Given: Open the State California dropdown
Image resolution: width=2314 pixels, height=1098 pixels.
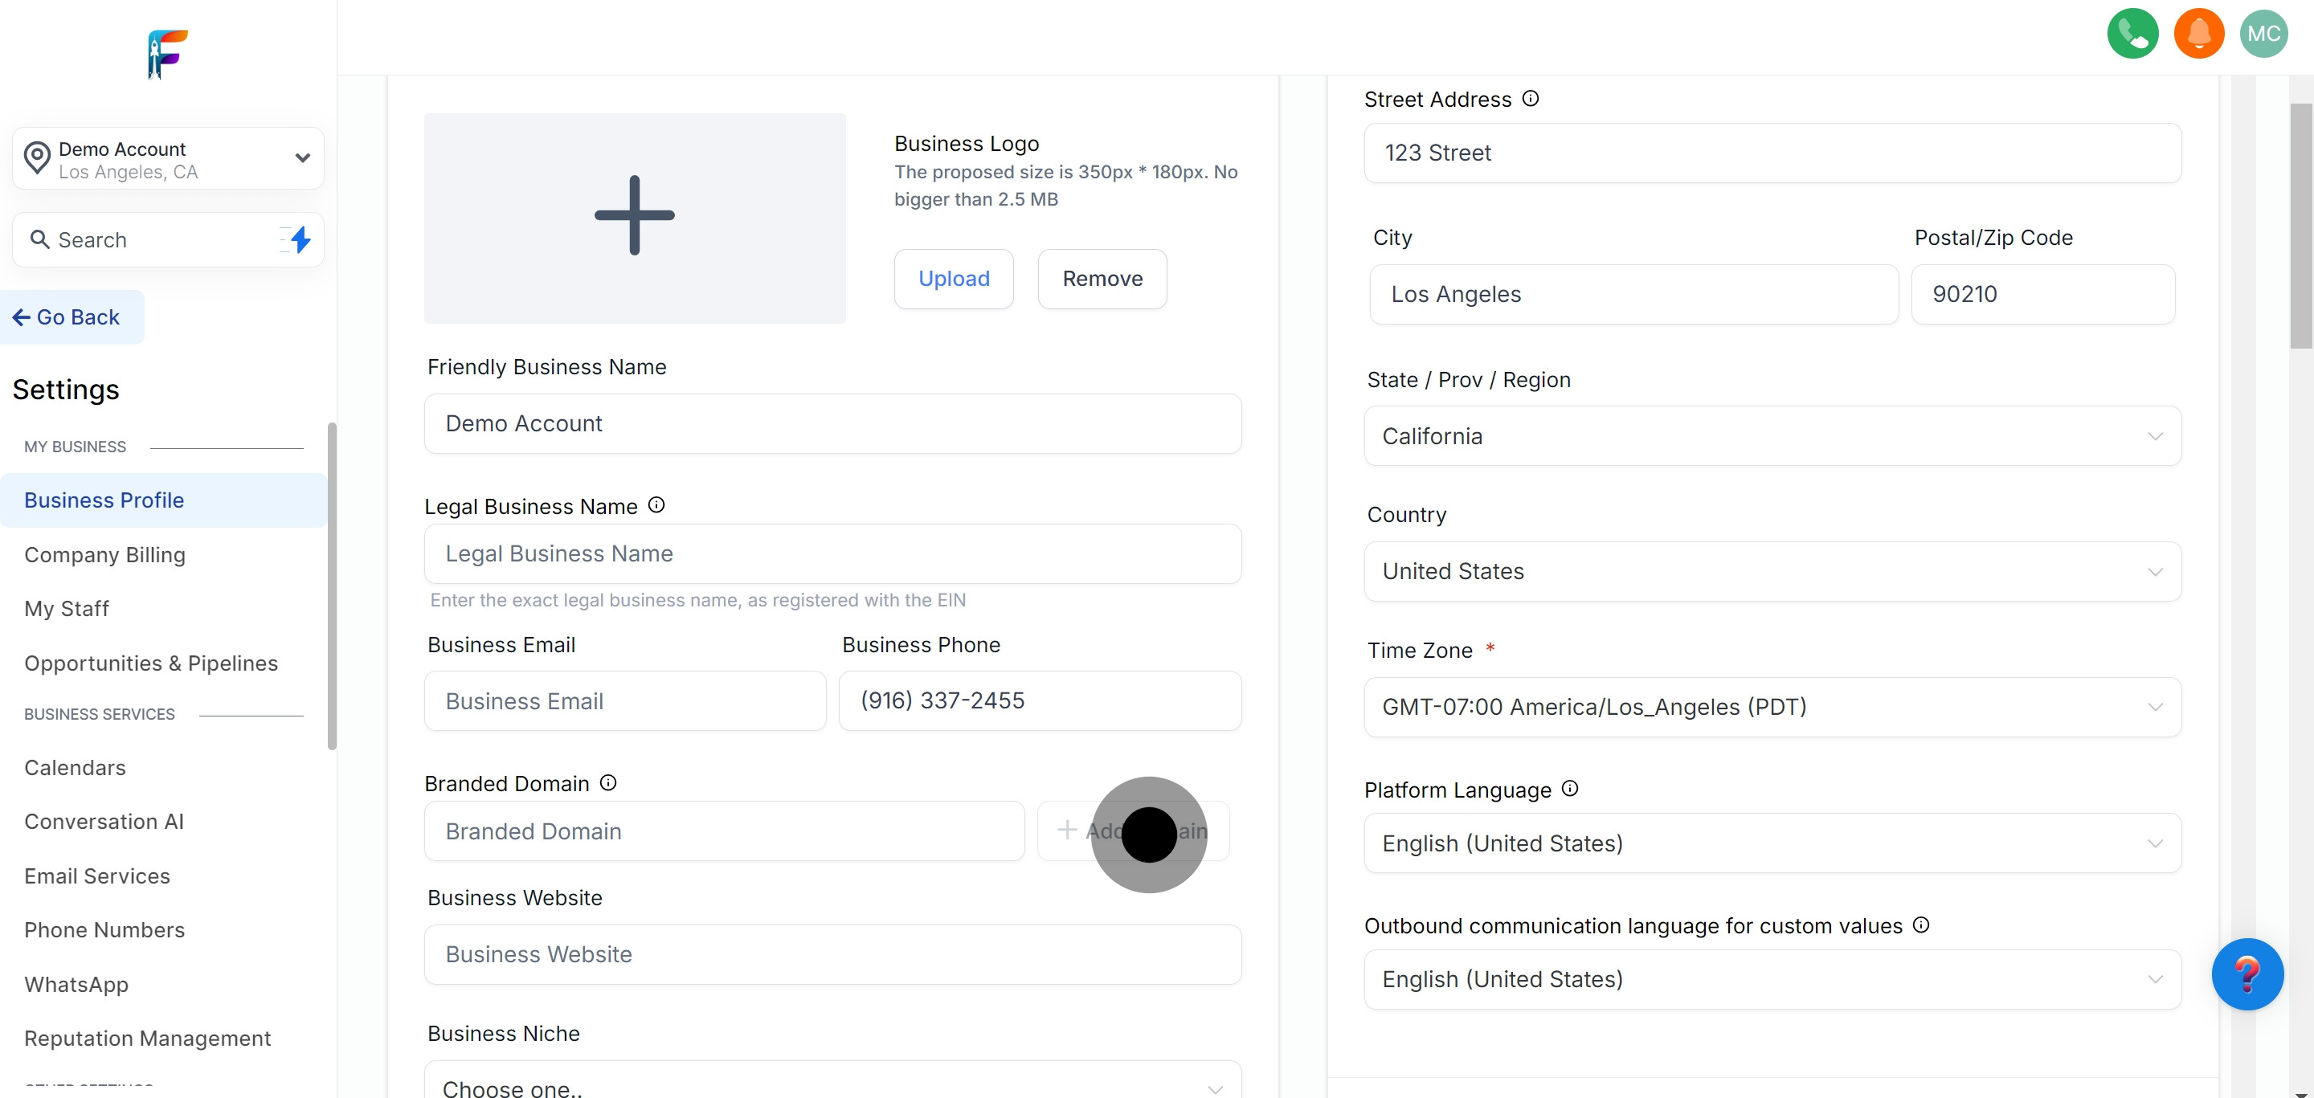Looking at the screenshot, I should click(1772, 436).
